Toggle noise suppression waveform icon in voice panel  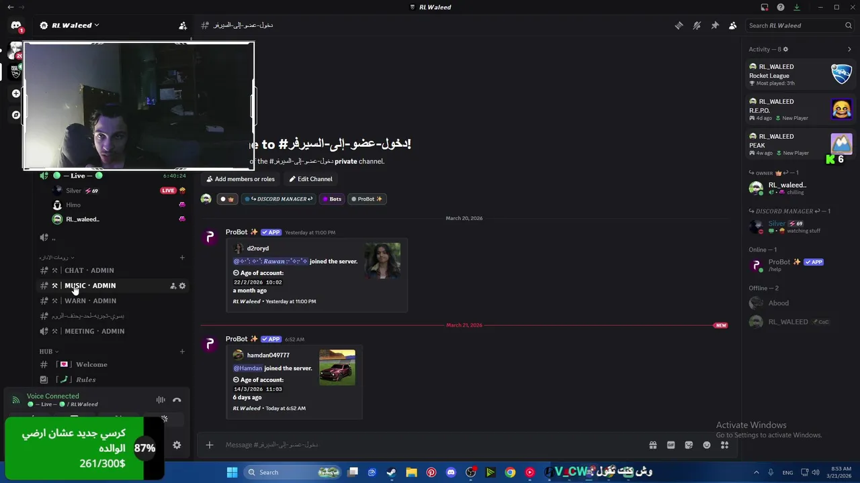(161, 400)
